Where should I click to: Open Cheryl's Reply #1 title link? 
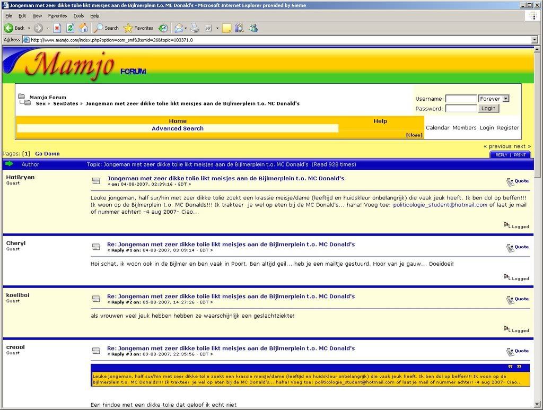pos(231,245)
